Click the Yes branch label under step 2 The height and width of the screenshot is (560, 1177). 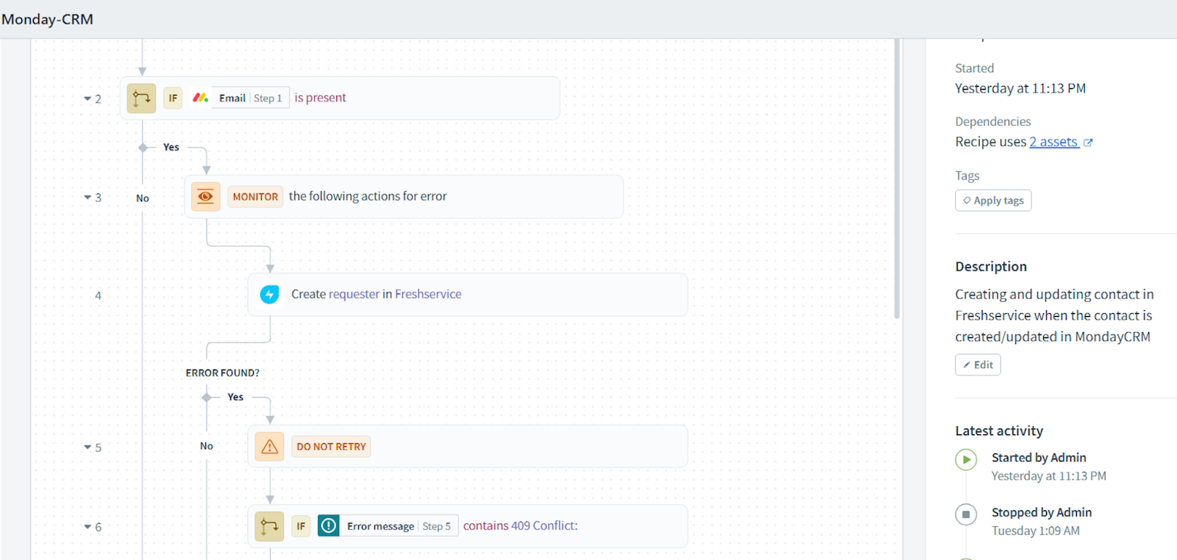click(x=171, y=147)
